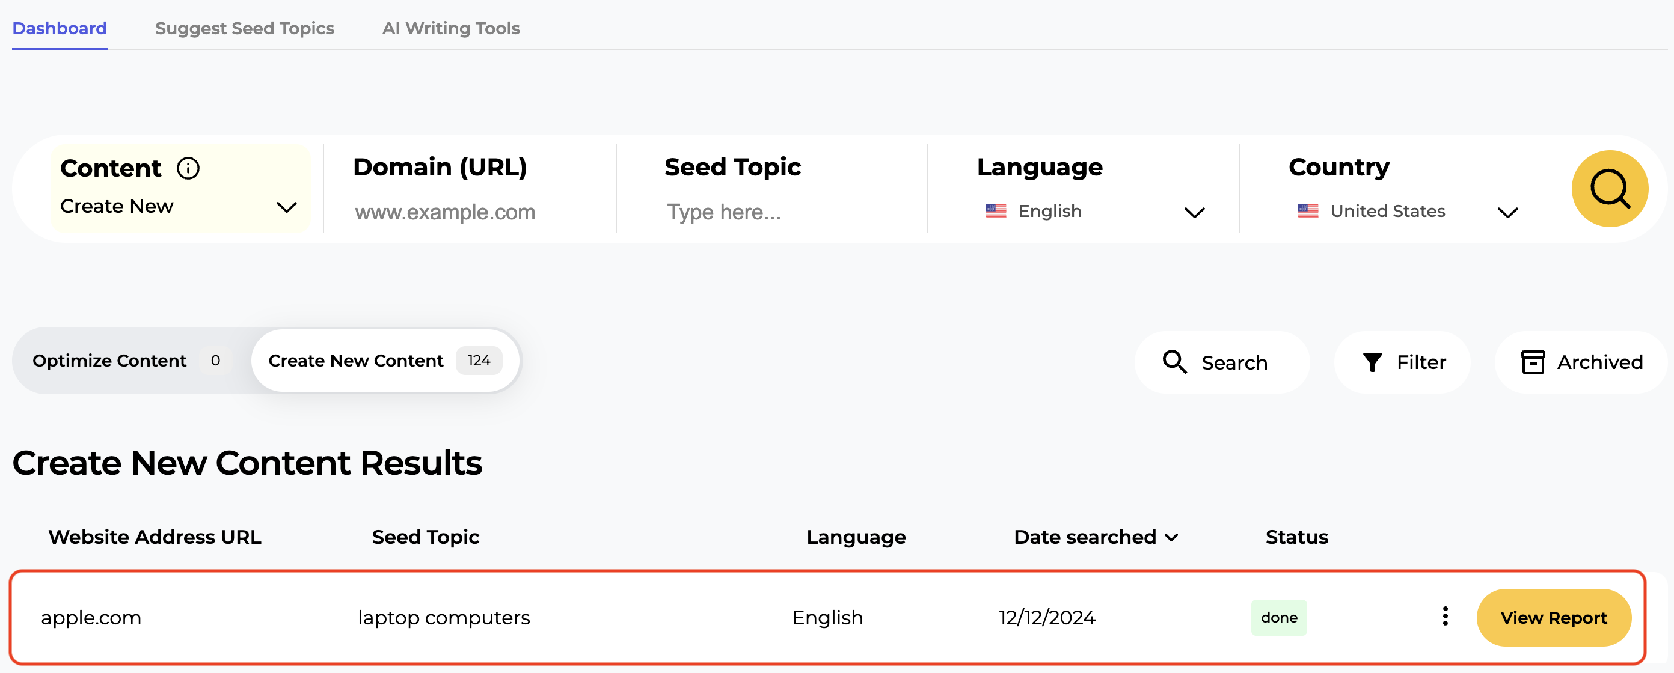Open the Dashboard tab
1674x673 pixels.
(x=59, y=29)
